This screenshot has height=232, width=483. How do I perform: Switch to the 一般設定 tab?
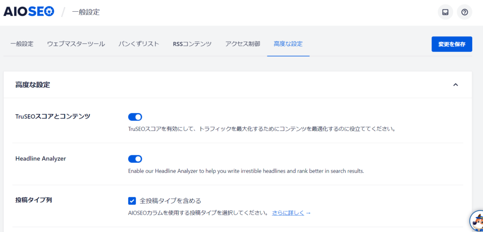[22, 44]
